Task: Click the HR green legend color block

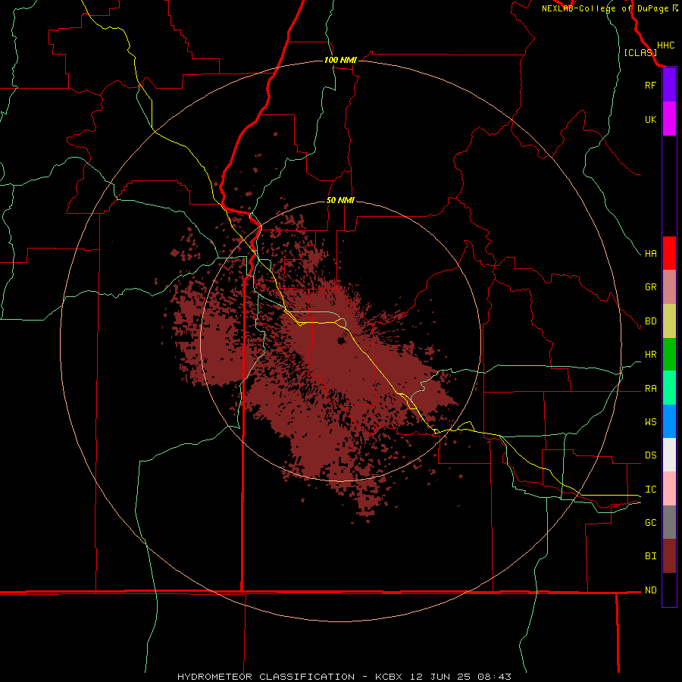Action: (669, 355)
